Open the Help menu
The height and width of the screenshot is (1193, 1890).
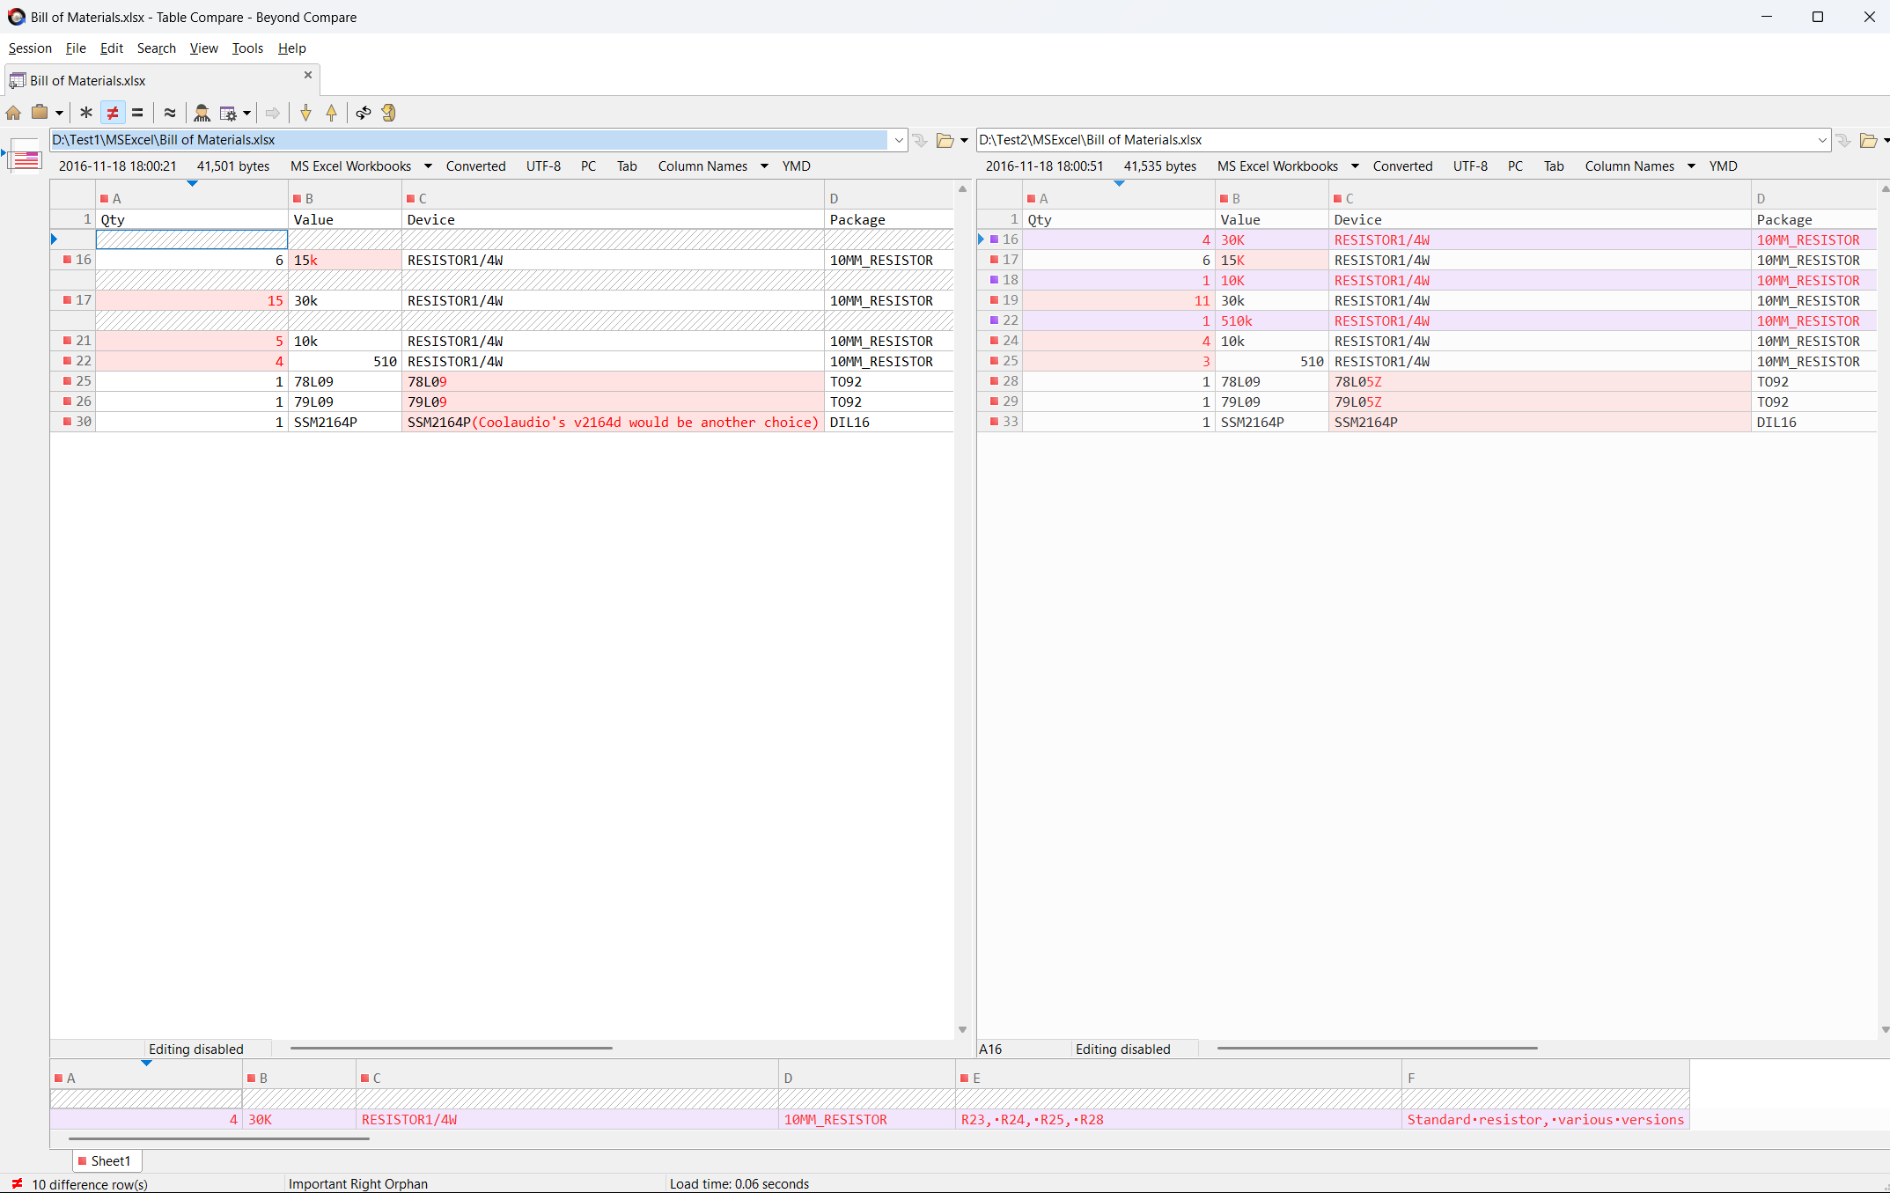pyautogui.click(x=292, y=48)
